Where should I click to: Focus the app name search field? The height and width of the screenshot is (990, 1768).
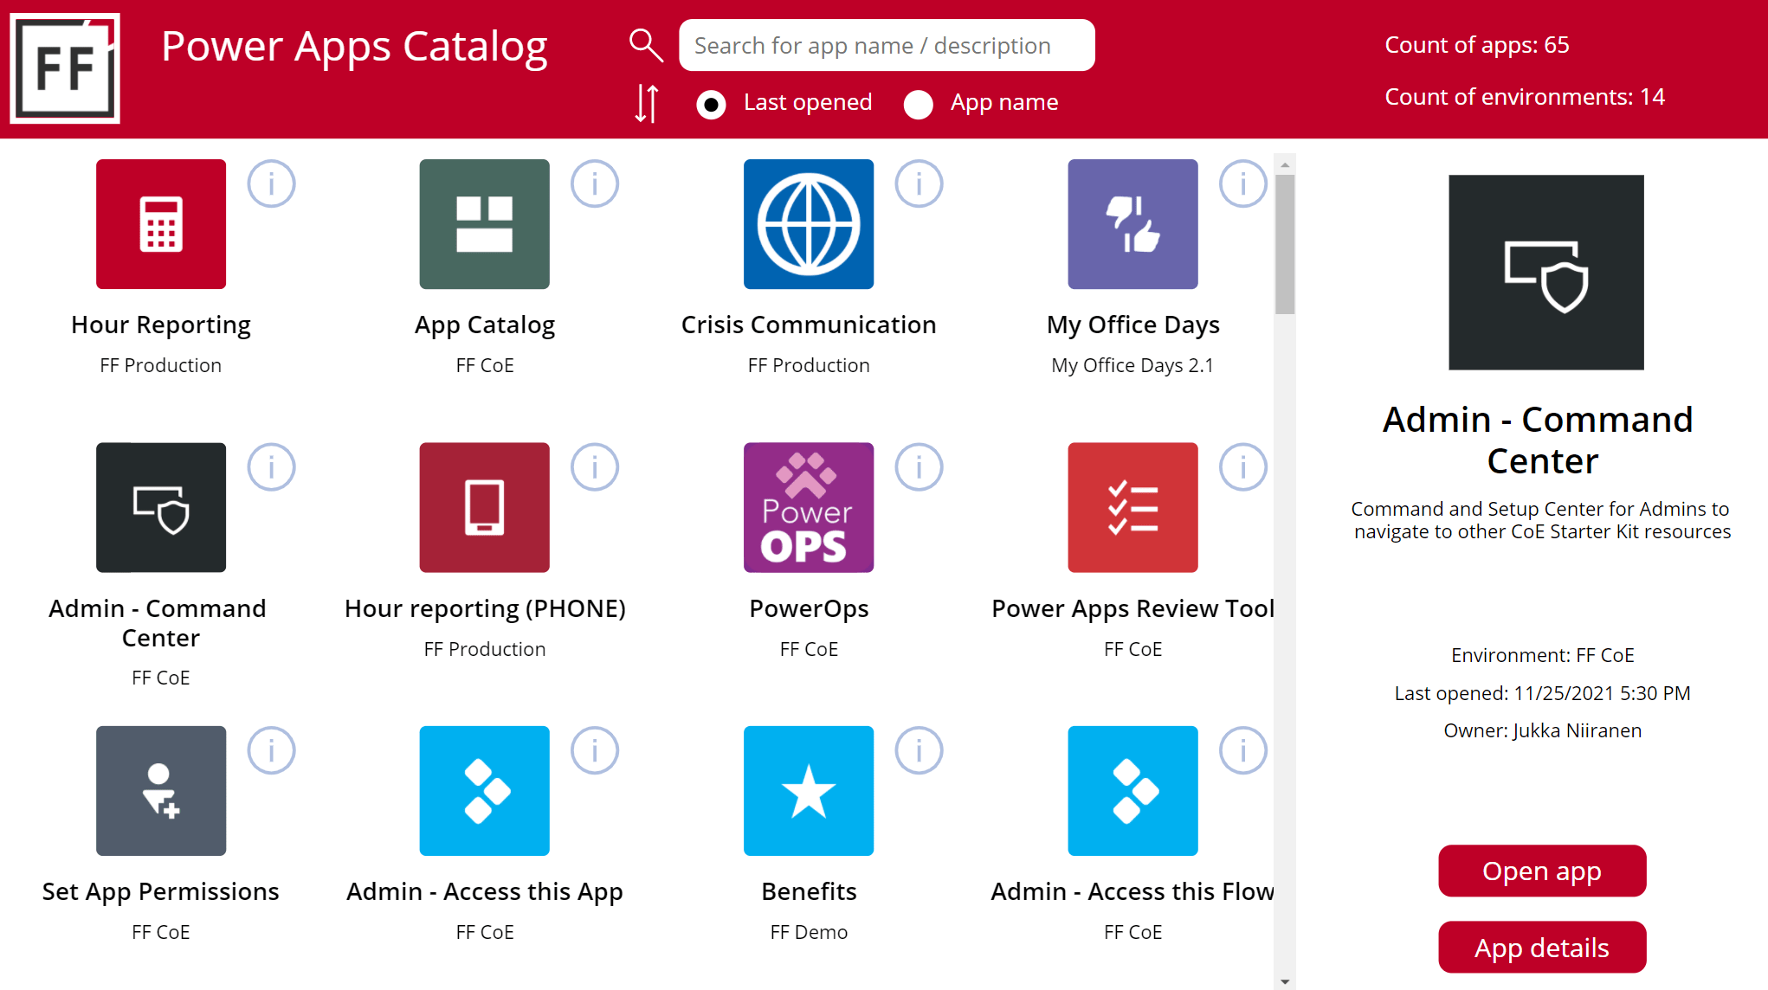(886, 45)
